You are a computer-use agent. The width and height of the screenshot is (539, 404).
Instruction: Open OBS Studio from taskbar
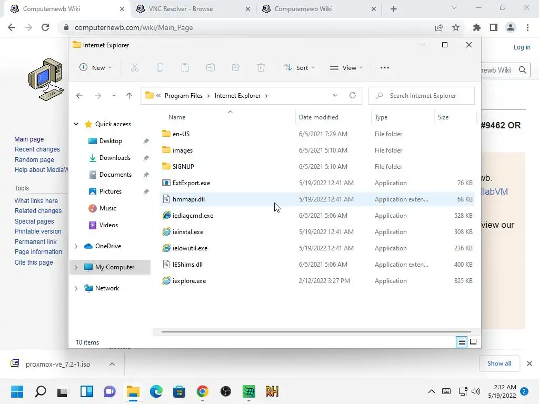(225, 391)
